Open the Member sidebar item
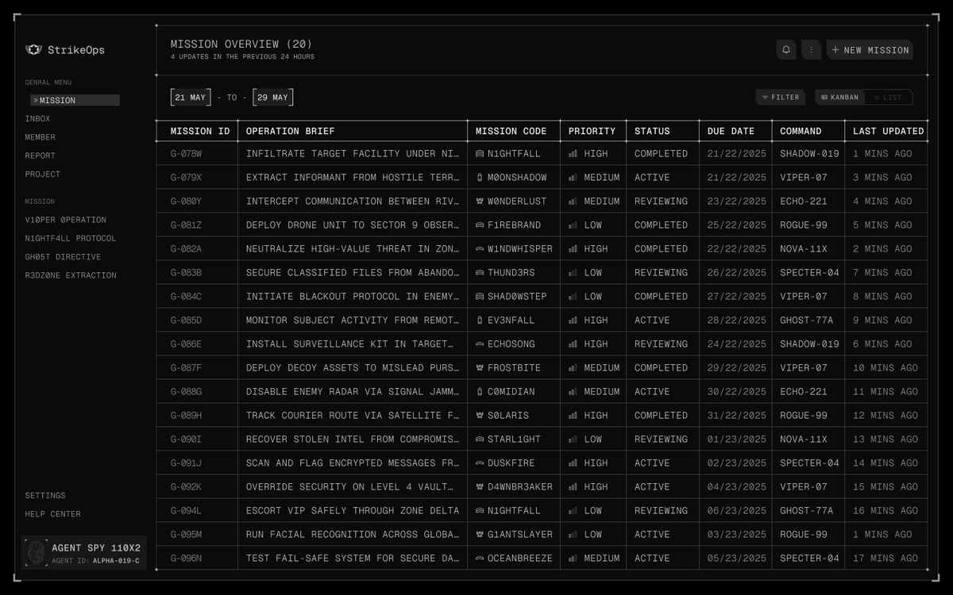The width and height of the screenshot is (953, 595). pyautogui.click(x=41, y=137)
